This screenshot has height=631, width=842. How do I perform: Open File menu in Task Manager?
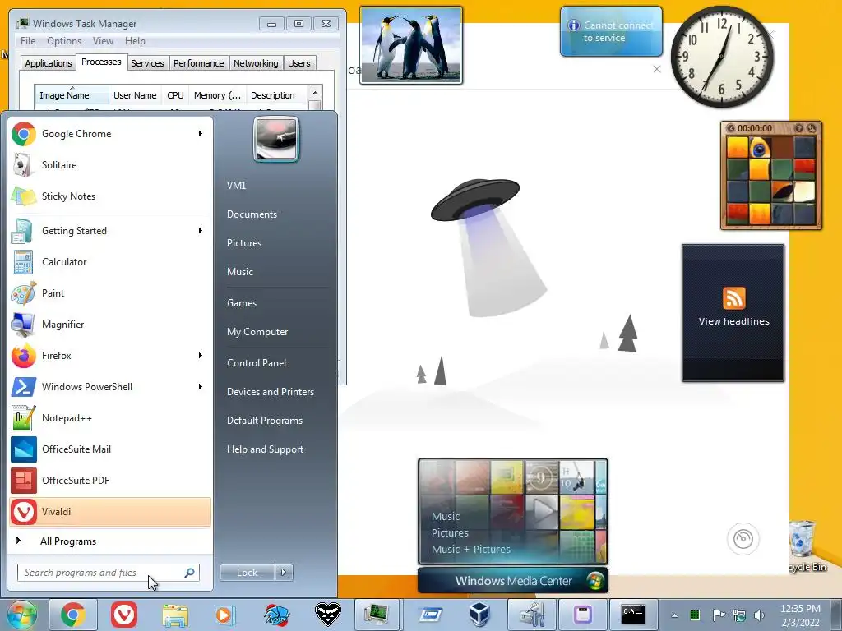(x=28, y=41)
